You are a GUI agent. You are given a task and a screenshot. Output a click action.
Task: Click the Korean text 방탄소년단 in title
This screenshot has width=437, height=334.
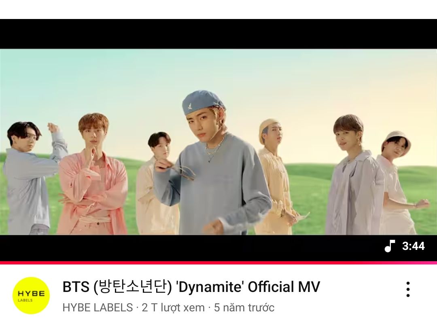133,287
